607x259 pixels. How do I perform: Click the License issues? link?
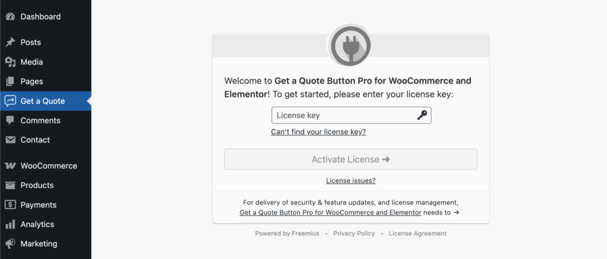(350, 181)
